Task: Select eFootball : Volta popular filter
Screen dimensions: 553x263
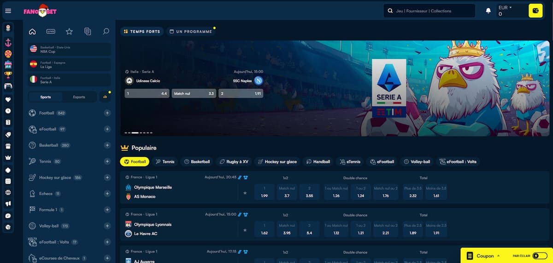Action: click(458, 161)
